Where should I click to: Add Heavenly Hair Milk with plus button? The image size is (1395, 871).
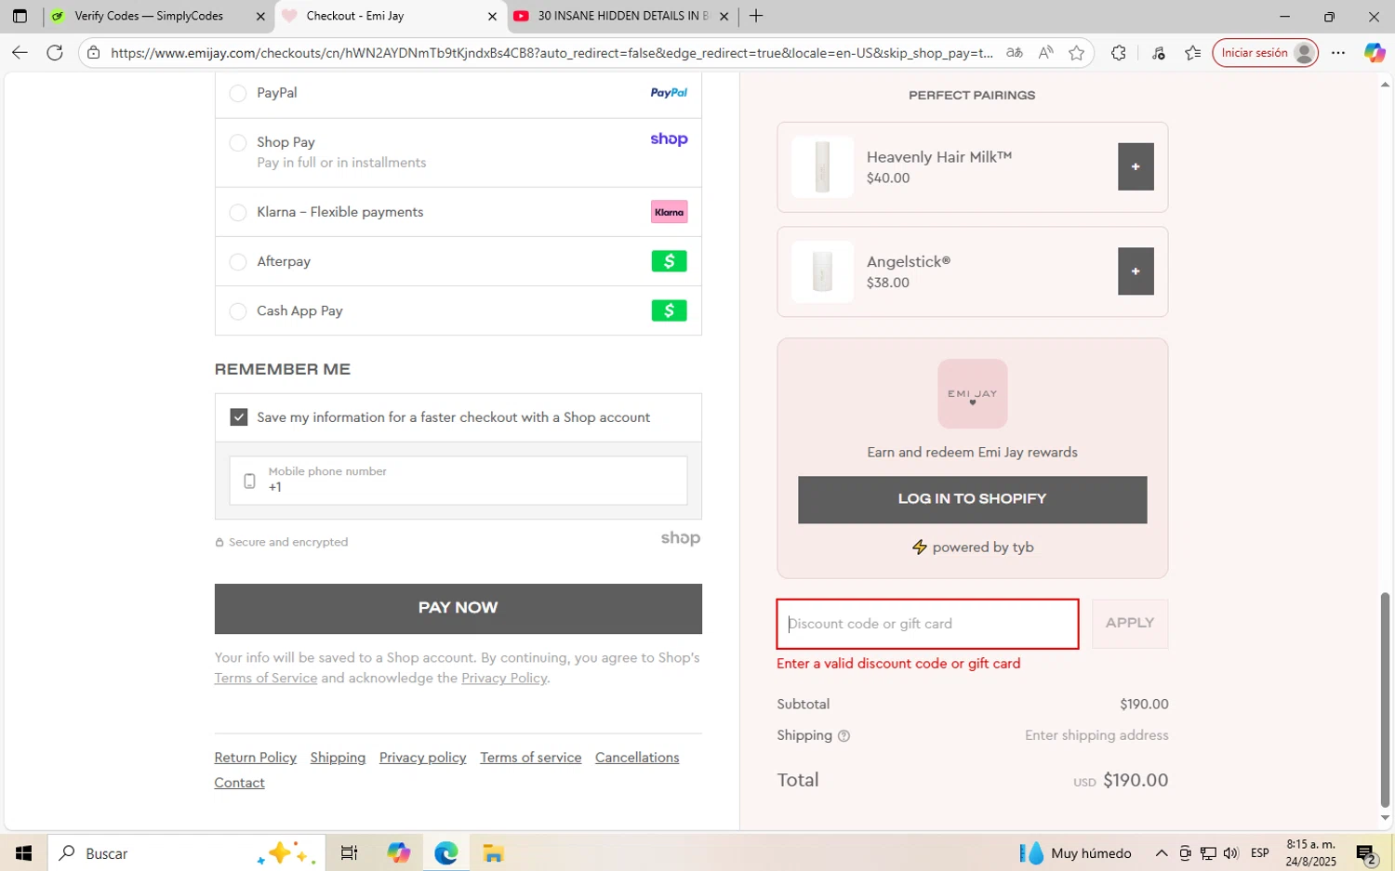pos(1136,166)
